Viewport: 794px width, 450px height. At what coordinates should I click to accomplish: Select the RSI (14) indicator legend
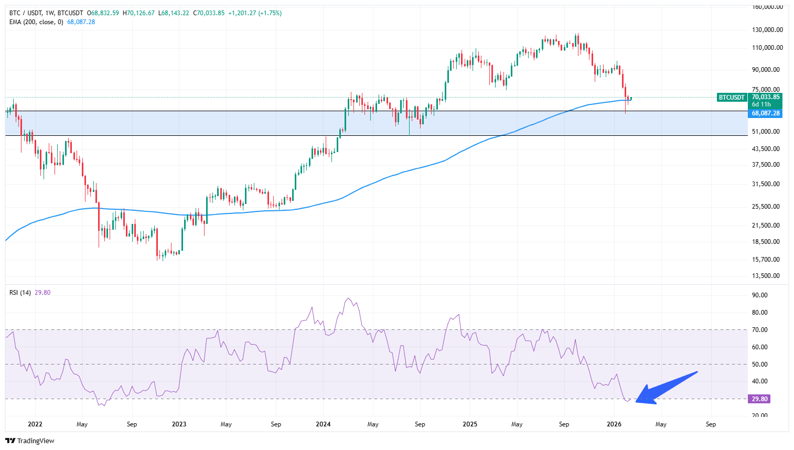point(20,293)
